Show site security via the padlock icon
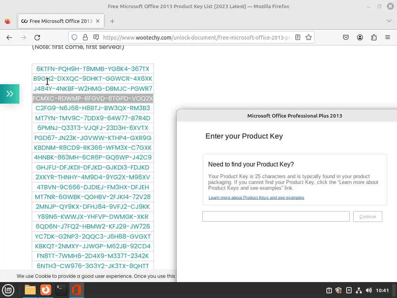 pyautogui.click(x=85, y=38)
